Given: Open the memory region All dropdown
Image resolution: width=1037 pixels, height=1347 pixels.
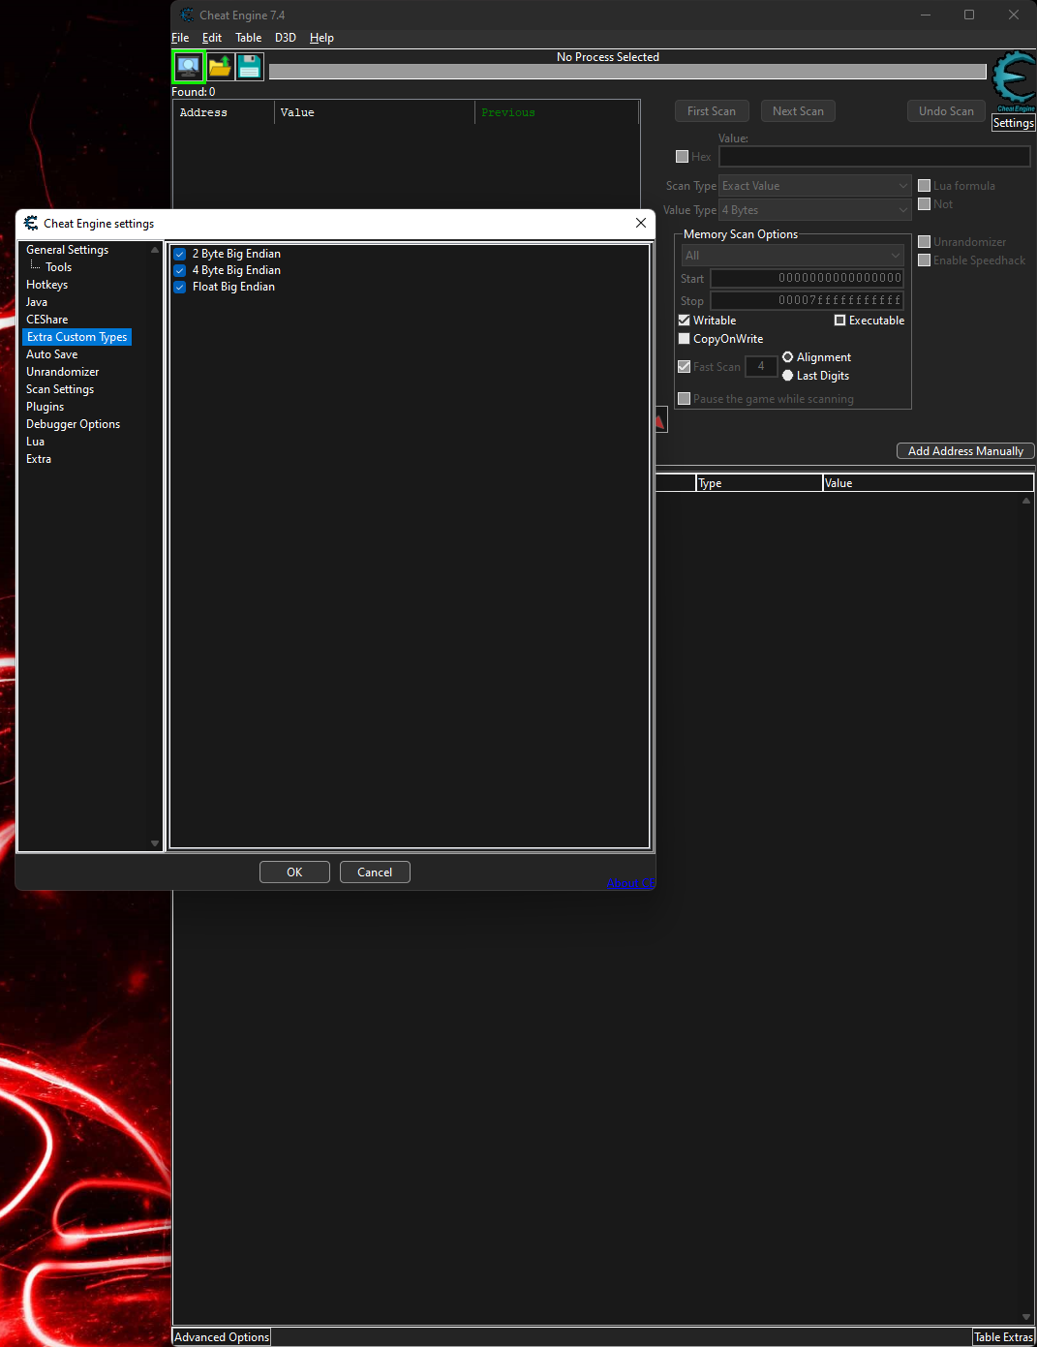Looking at the screenshot, I should pyautogui.click(x=792, y=256).
